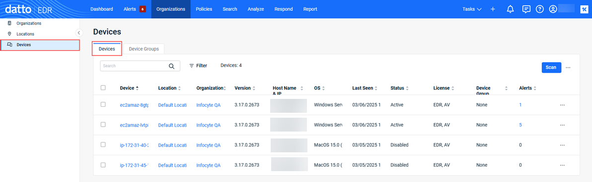Check the ec2amaz-8gtp device row checkbox

click(103, 104)
